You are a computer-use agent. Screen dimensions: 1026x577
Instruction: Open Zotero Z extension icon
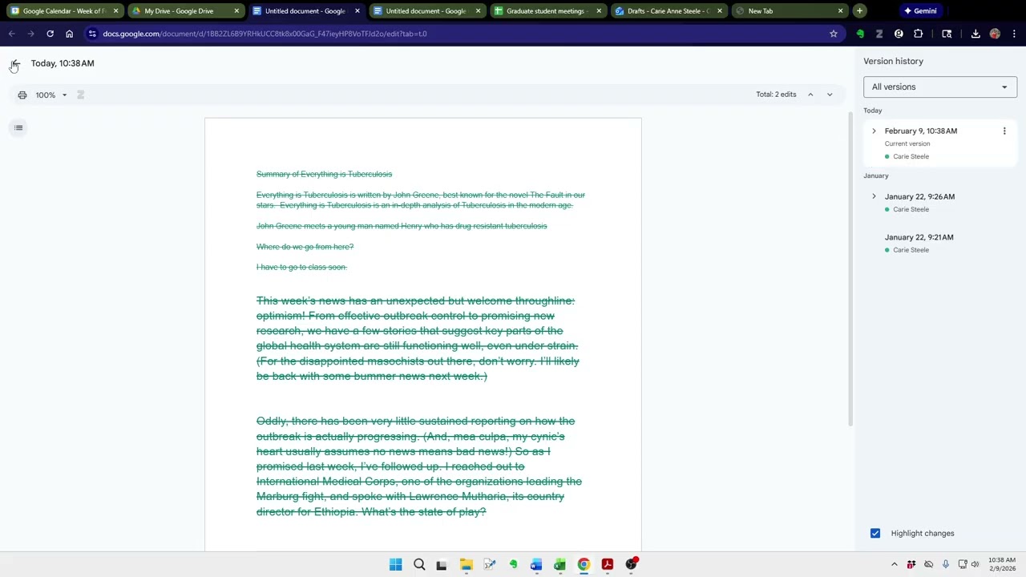click(x=879, y=34)
